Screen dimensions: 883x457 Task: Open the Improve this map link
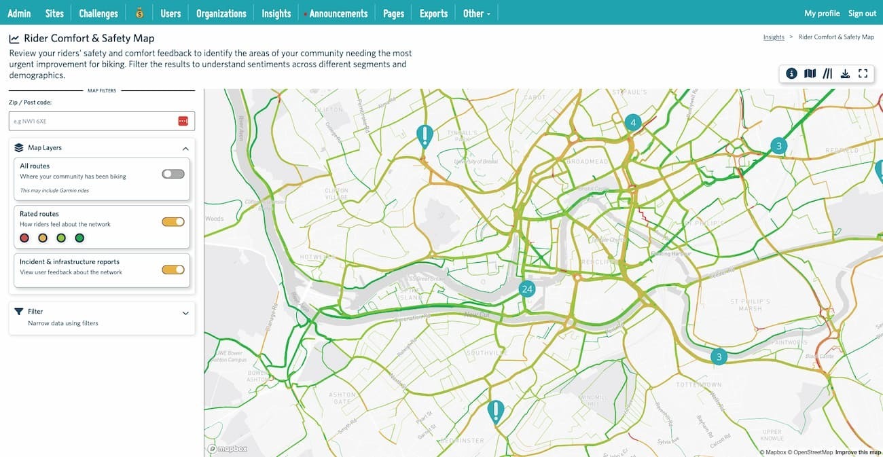pos(857,452)
